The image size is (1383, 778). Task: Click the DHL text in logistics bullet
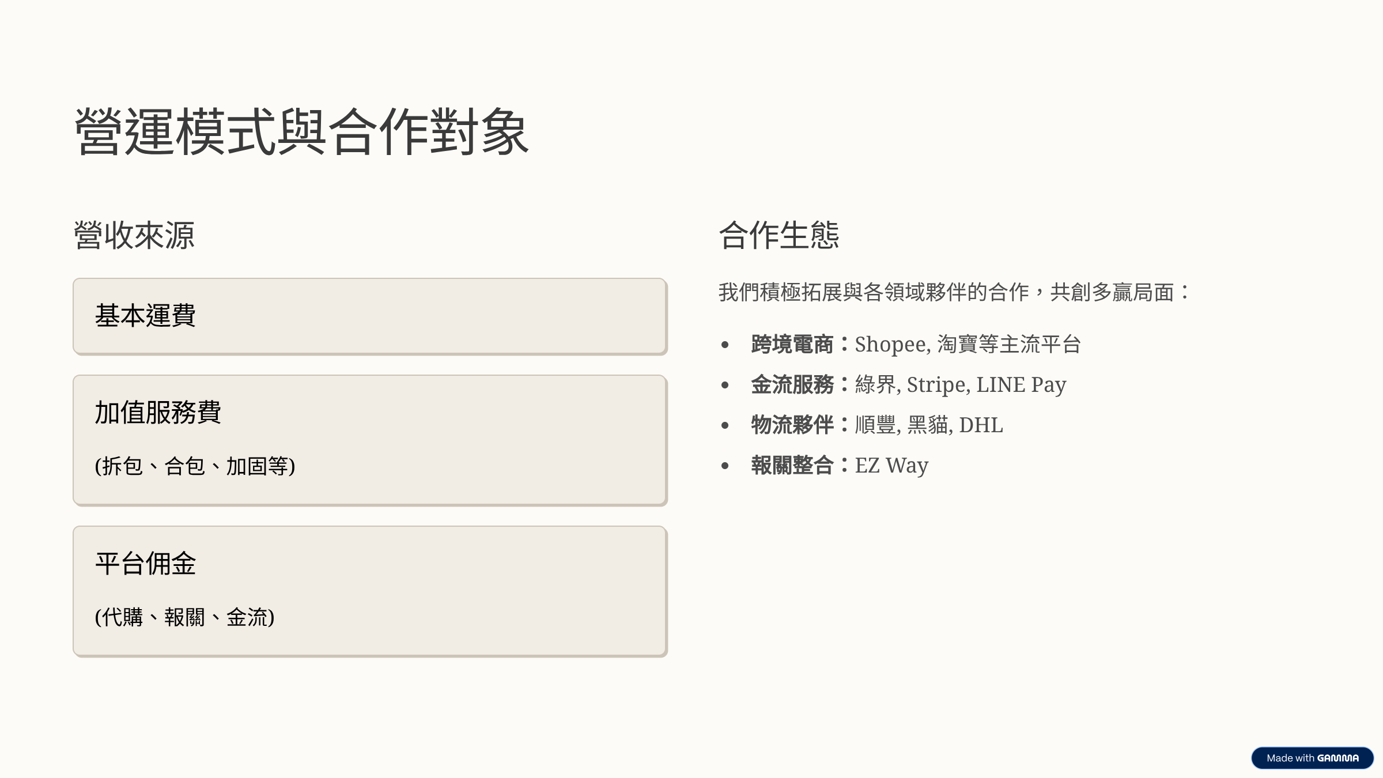click(x=981, y=425)
